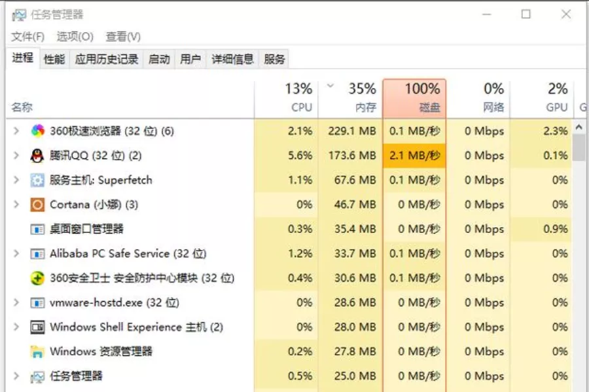
Task: Select the Cortana (小娜) process icon
Action: pos(37,204)
